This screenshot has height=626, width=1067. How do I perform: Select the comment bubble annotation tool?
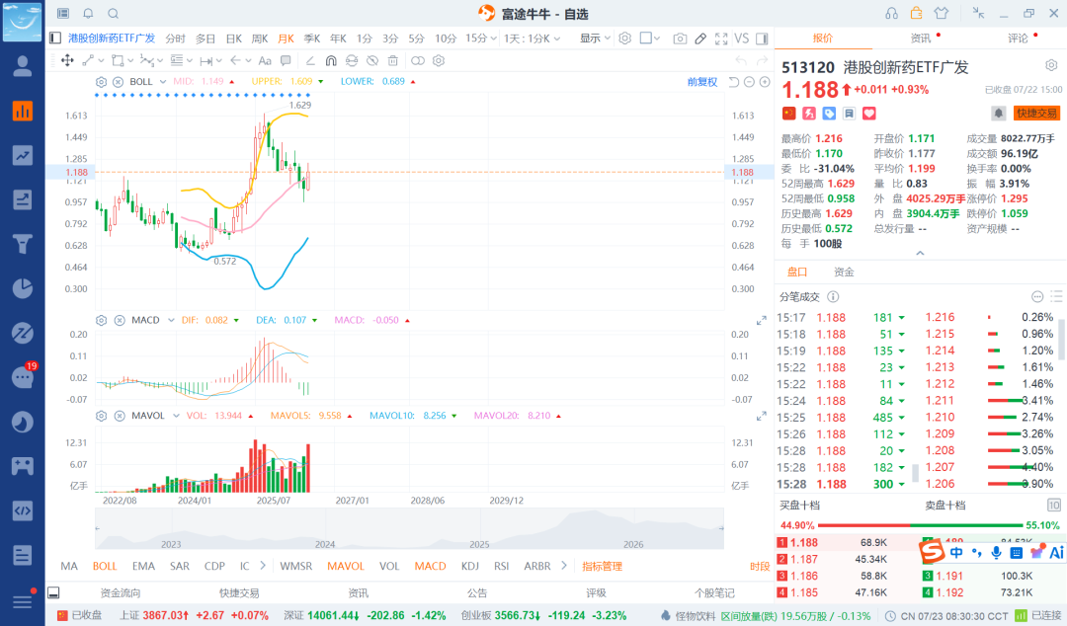click(x=286, y=60)
